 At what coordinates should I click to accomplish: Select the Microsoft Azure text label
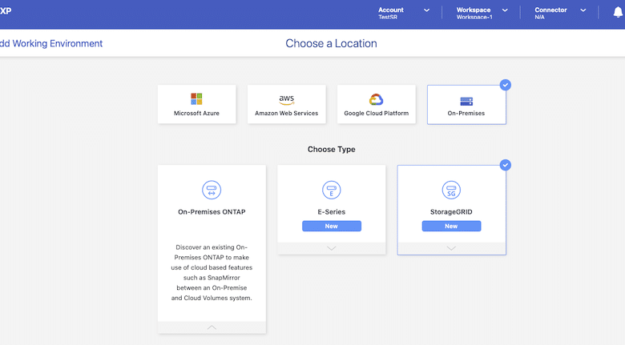coord(196,113)
